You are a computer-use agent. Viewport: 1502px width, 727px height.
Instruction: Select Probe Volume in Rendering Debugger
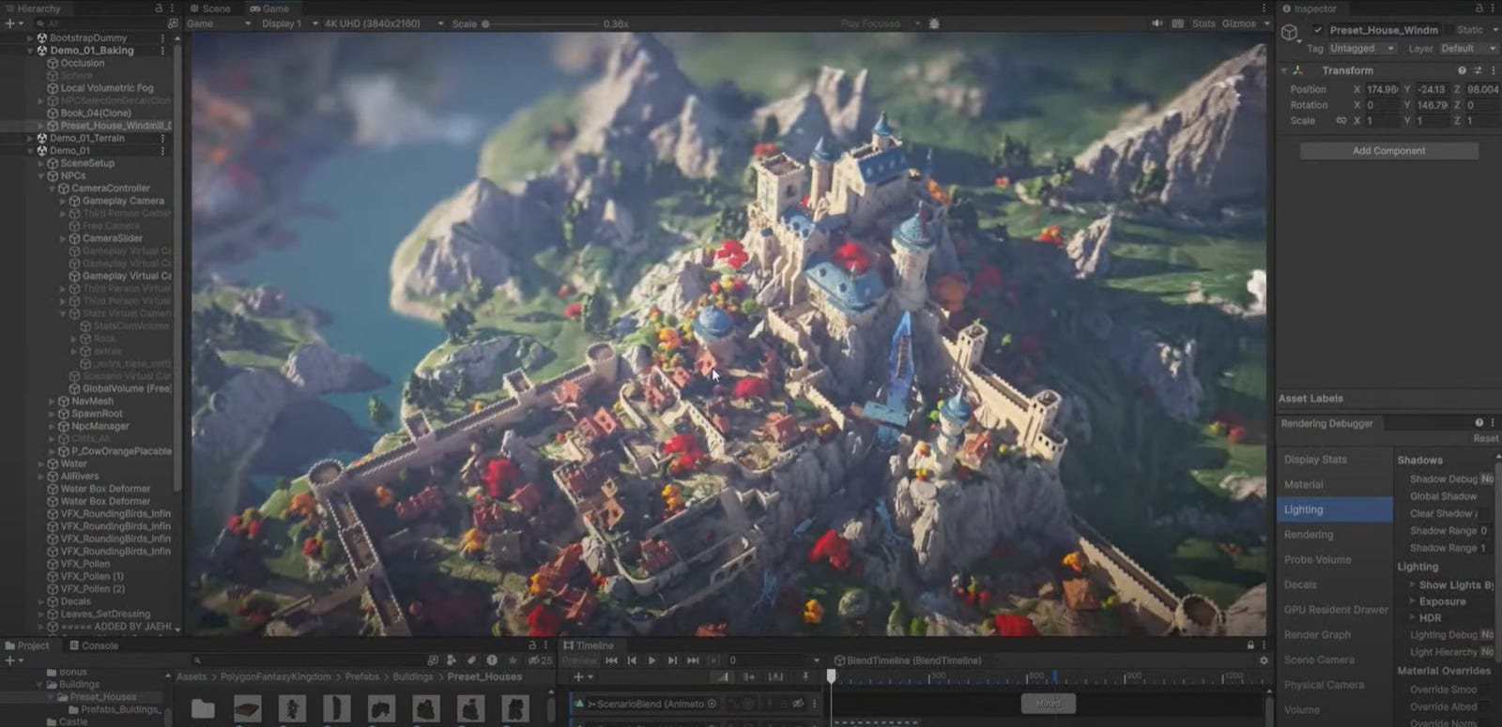coord(1333,560)
